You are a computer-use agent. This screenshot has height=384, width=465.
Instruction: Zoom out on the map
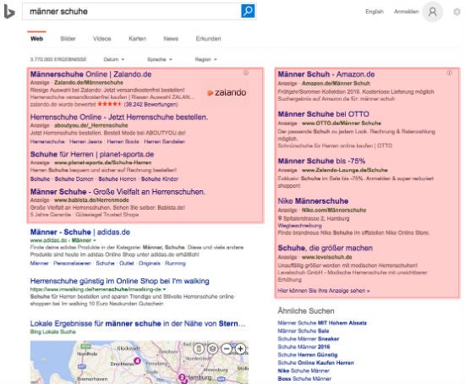(x=227, y=348)
